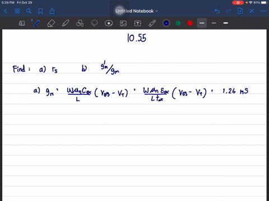The image size is (269, 201).
Task: Open the thumbnails grid view
Action: (x=17, y=11)
